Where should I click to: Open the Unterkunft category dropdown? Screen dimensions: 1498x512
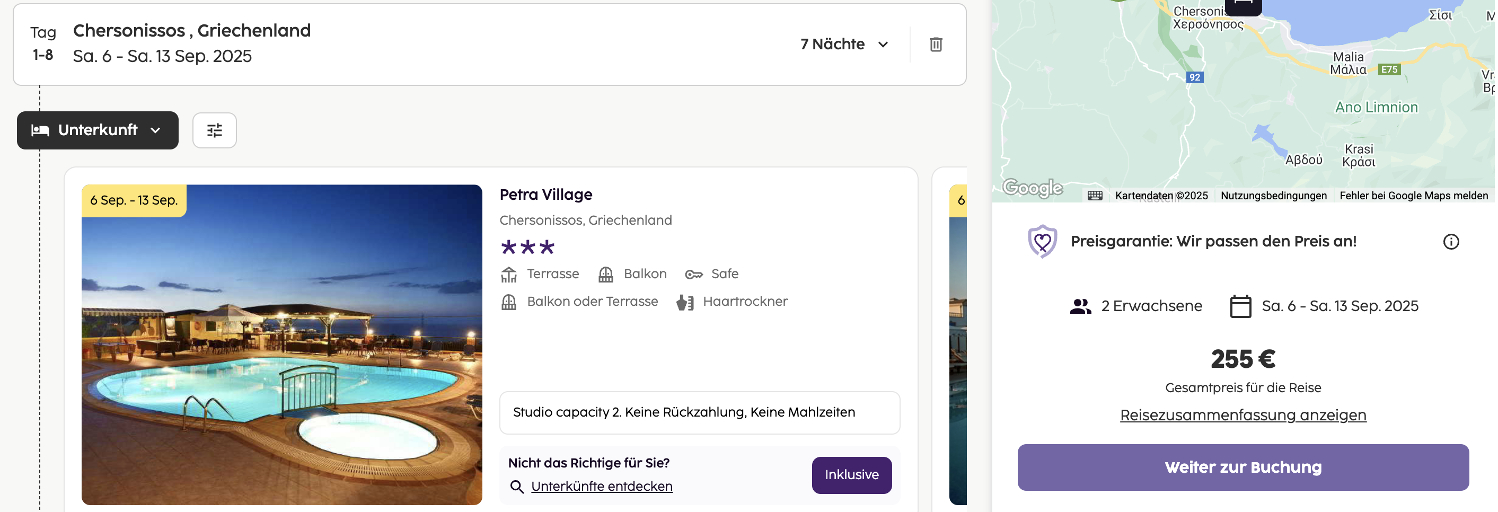[x=98, y=130]
